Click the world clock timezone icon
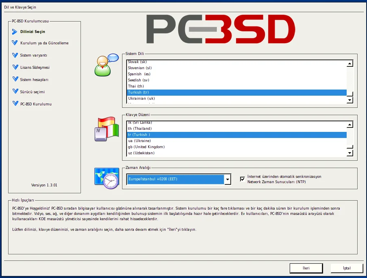Viewport: 367px width, 278px height. point(107,178)
